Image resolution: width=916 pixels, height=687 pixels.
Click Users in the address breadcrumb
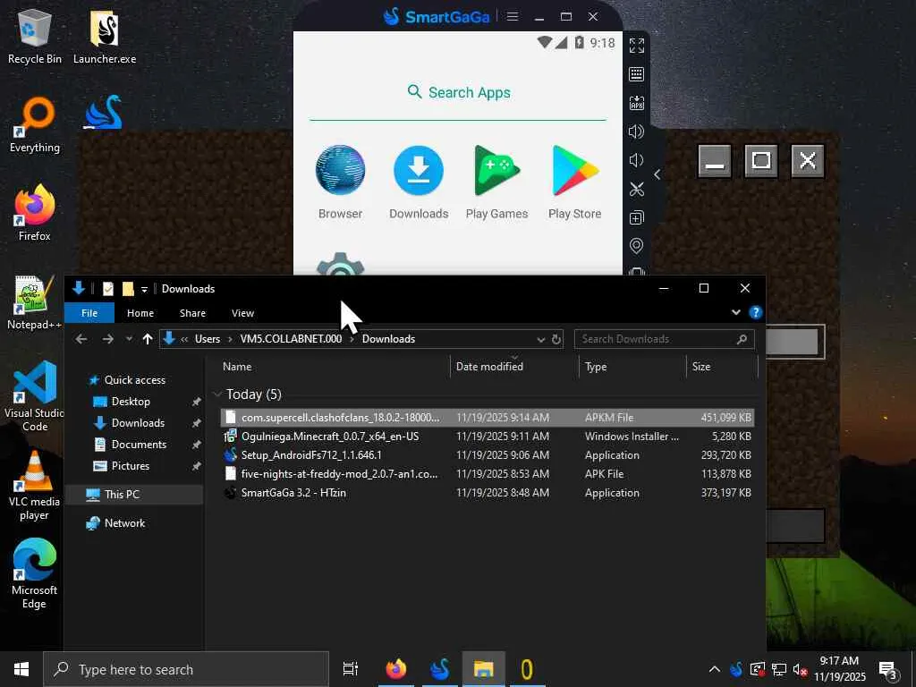click(208, 339)
